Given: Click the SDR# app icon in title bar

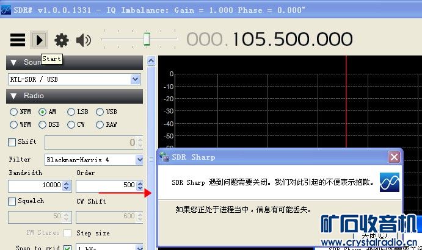Looking at the screenshot, I should click(x=5, y=10).
